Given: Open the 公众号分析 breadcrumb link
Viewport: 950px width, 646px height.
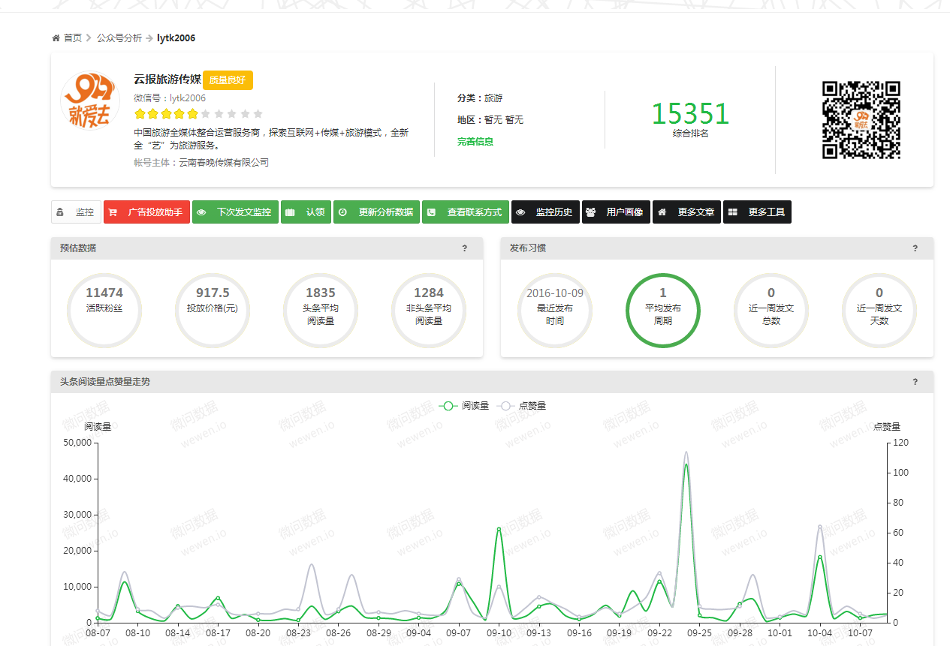Looking at the screenshot, I should (119, 38).
